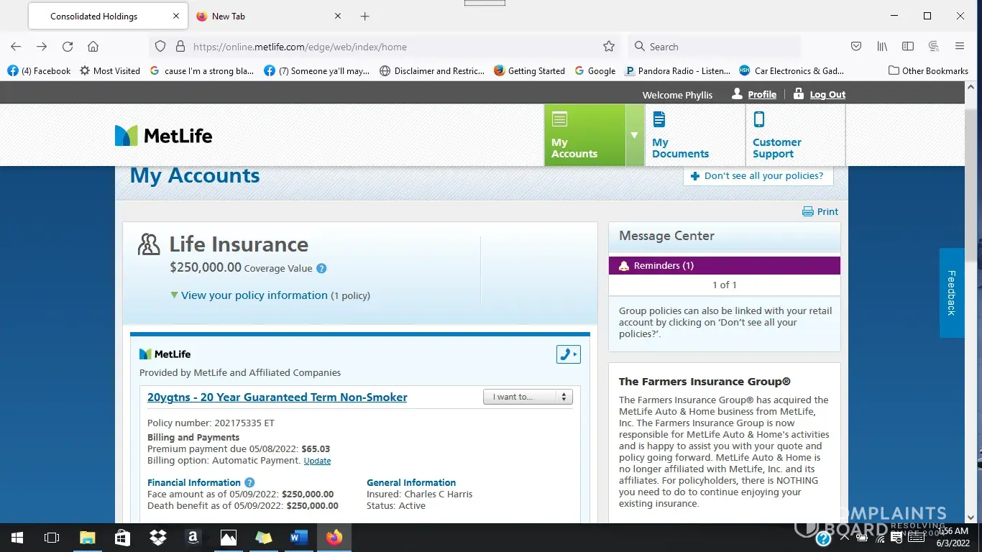Open Microsoft Word from the taskbar
Viewport: 982px width, 552px height.
click(x=298, y=537)
